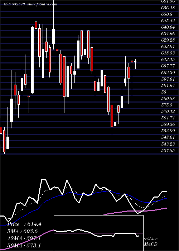This screenshot has height=251, width=179.
Task: Select the 613.15 price axis label
Action: coord(168,60)
